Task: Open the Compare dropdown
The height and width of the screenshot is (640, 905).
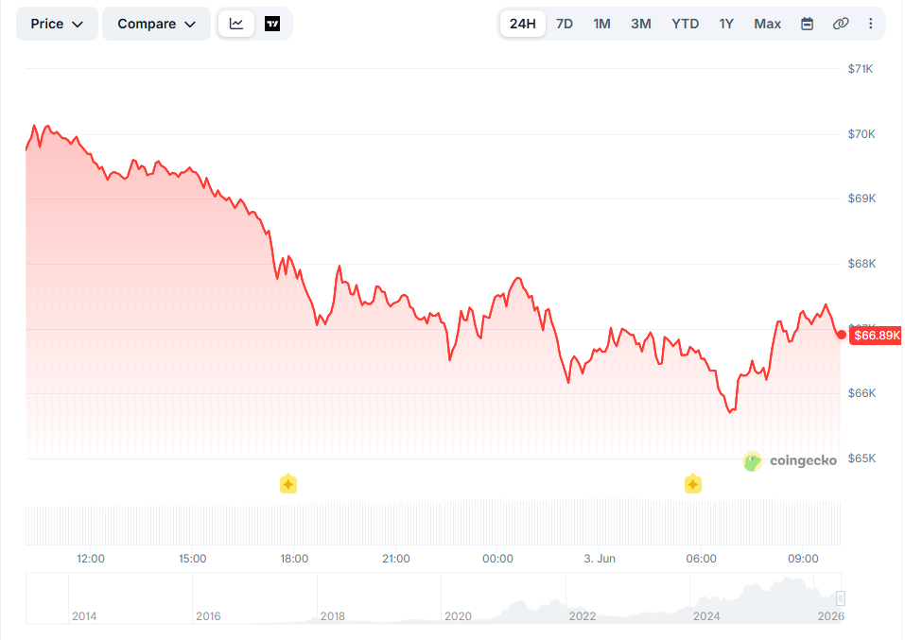Action: tap(156, 24)
